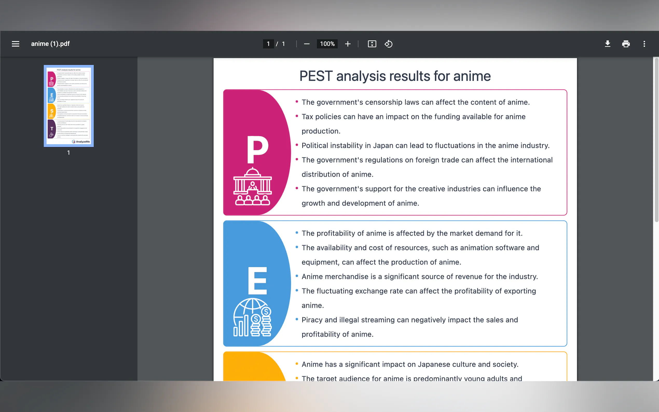Screen dimensions: 659x412
Task: Click the 100% zoom level field
Action: click(327, 44)
